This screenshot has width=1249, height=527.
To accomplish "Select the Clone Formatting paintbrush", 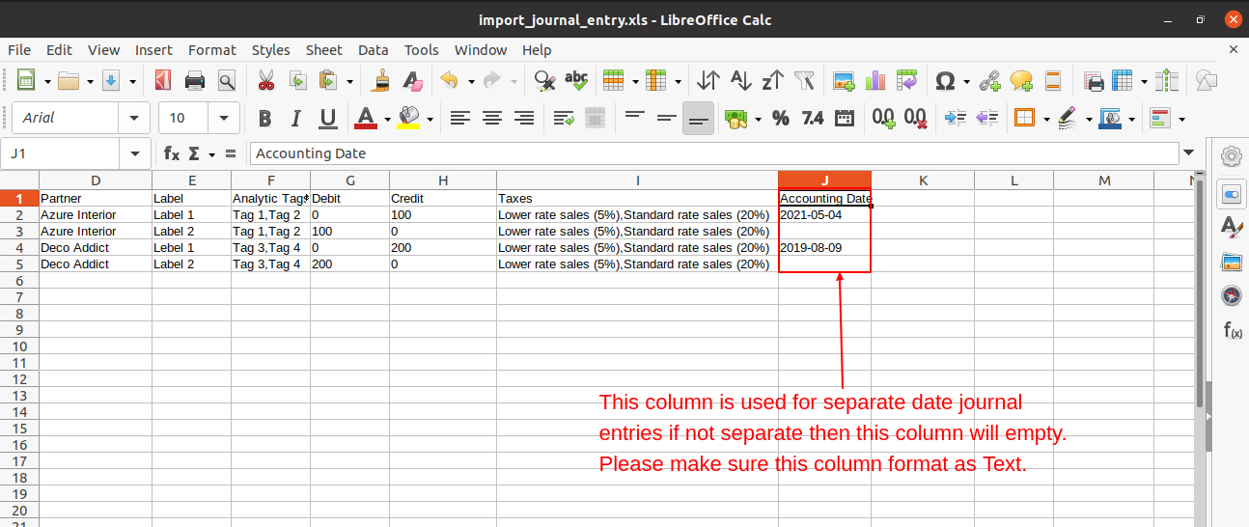I will tap(382, 80).
